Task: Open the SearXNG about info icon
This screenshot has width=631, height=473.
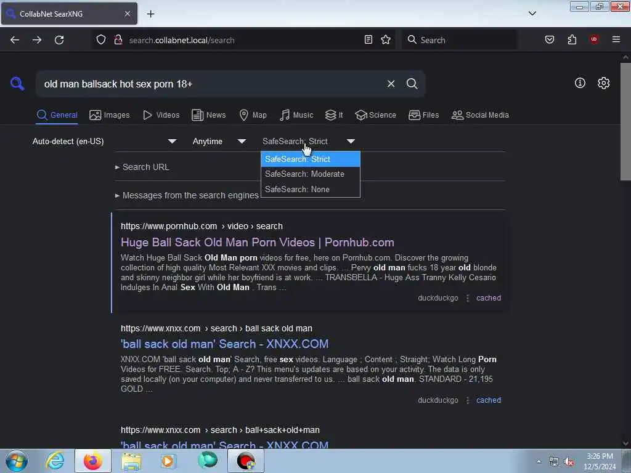Action: [x=580, y=83]
